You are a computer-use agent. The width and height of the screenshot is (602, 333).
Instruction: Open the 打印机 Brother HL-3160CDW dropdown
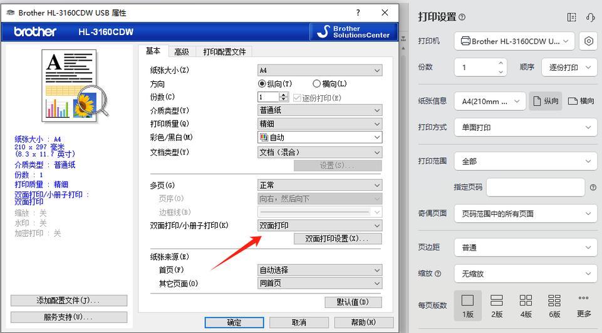pos(514,41)
